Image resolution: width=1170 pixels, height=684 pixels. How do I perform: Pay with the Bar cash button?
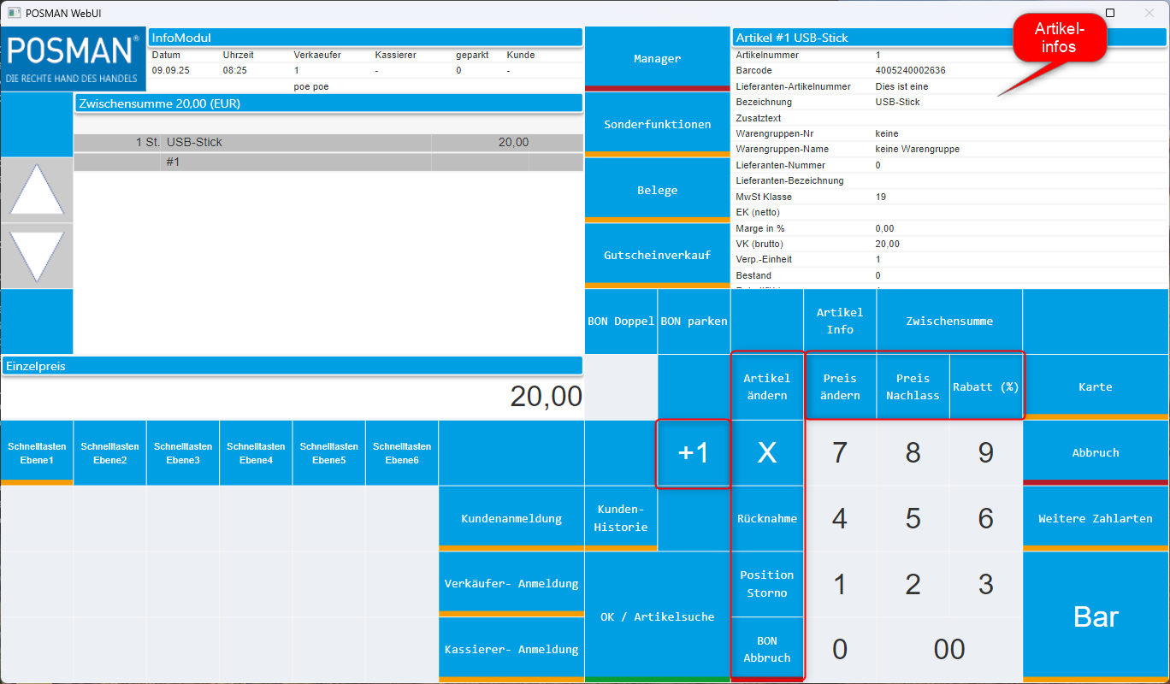point(1096,616)
